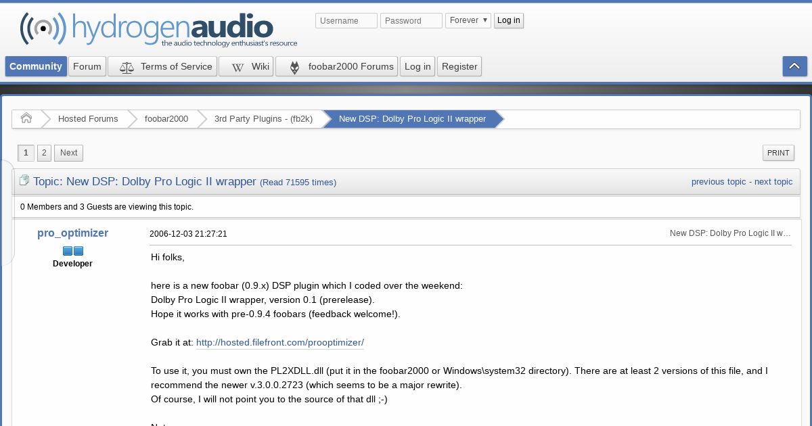The height and width of the screenshot is (426, 812).
Task: Click the post date 2006-12-03 21:27:21
Action: coord(188,234)
